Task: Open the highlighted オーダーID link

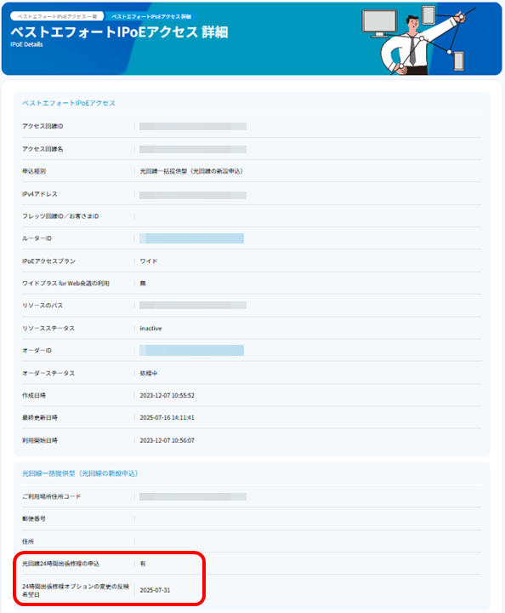Action: click(191, 350)
